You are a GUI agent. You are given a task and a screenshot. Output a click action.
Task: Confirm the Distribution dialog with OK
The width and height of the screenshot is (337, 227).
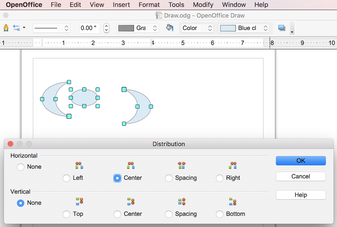[x=301, y=161]
